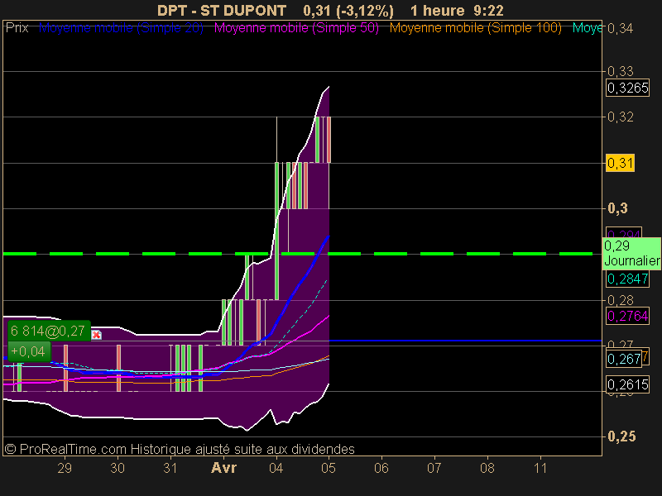Select Moyenne mobile (Simple 20) legend
This screenshot has width=662, height=496.
(121, 28)
